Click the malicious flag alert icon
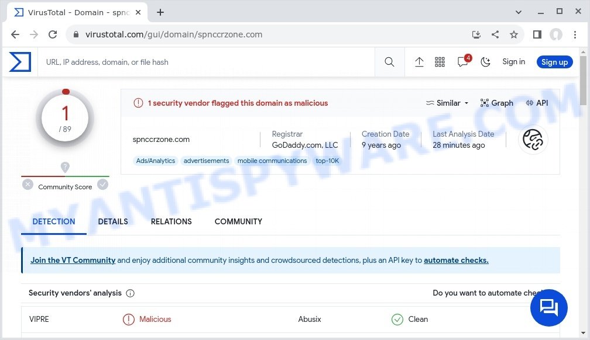This screenshot has width=590, height=340. [138, 103]
